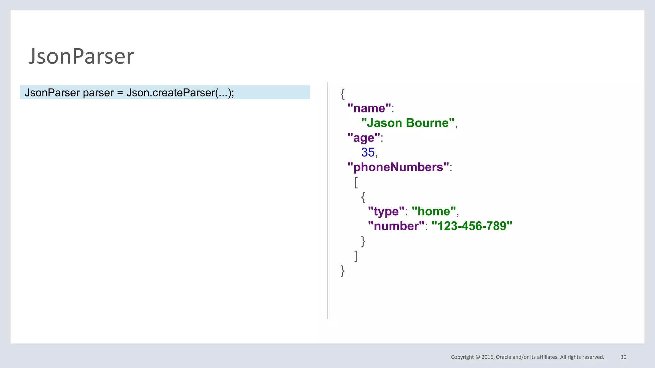The width and height of the screenshot is (655, 368).
Task: Click the outermost opening curly brace
Action: [343, 94]
